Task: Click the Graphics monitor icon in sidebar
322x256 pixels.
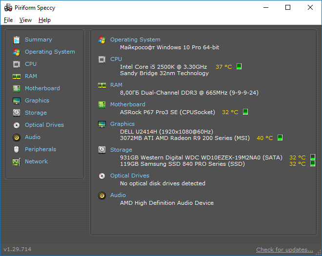Action: pos(17,101)
